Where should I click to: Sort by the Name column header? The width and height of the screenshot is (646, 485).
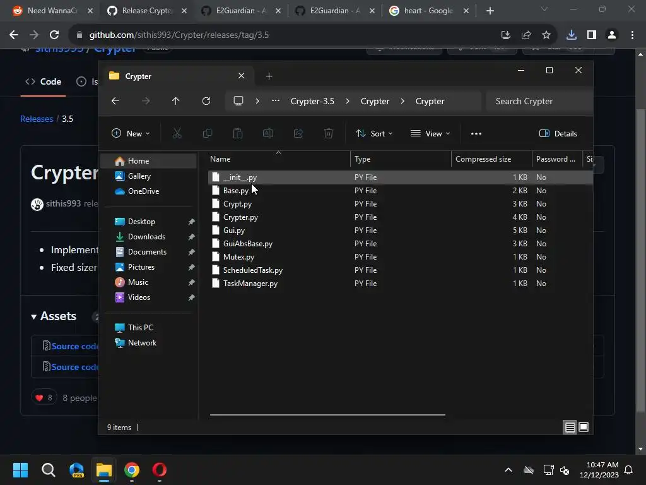coord(279,159)
